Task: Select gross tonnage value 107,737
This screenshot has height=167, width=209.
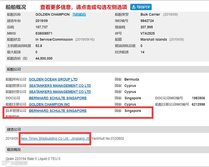Action: coord(41,27)
